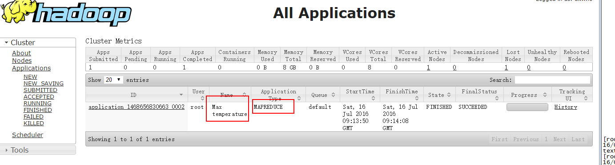This screenshot has height=165, width=615.
Task: Open the About cluster page
Action: click(x=21, y=53)
